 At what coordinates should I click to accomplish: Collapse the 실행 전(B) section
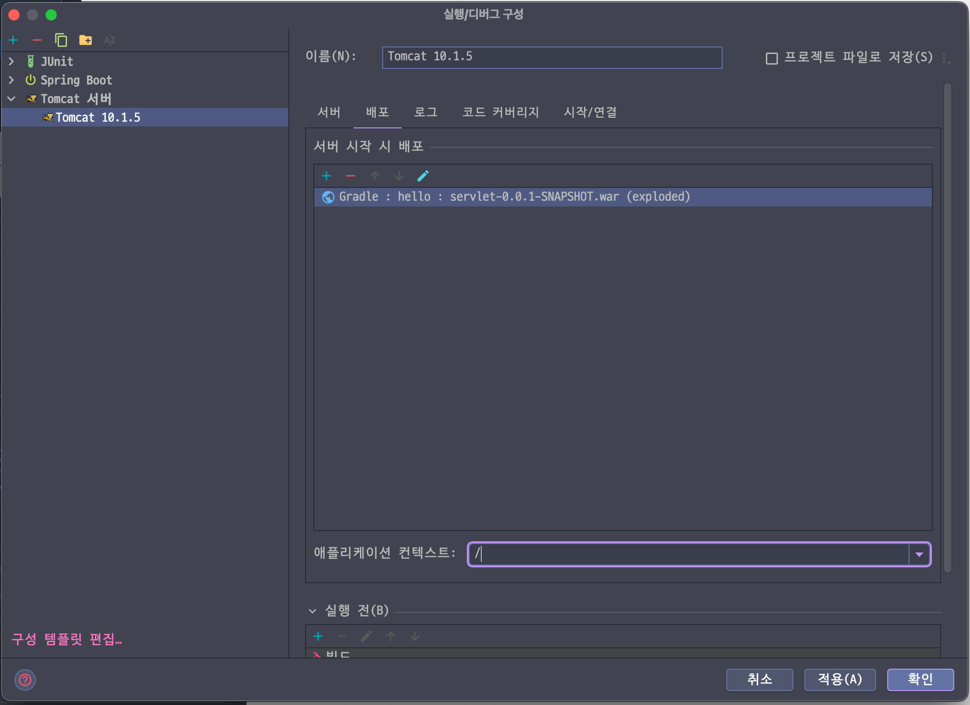(x=312, y=611)
